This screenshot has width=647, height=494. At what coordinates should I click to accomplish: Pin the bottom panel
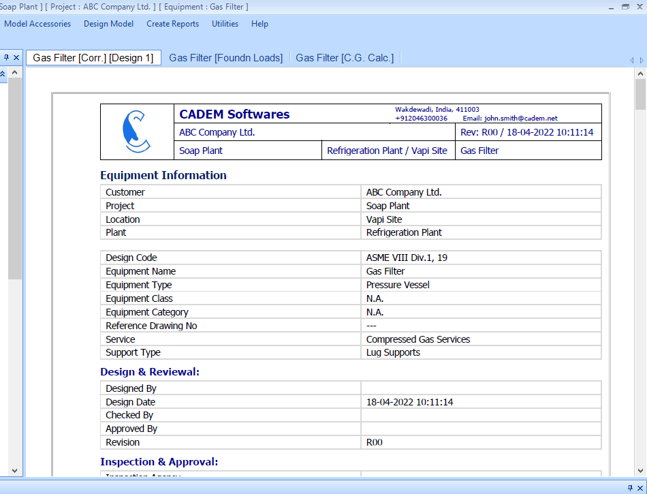point(630,489)
